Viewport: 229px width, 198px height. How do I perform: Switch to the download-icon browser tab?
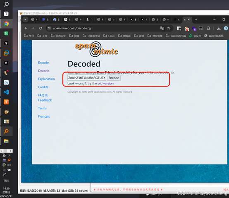pos(89,19)
